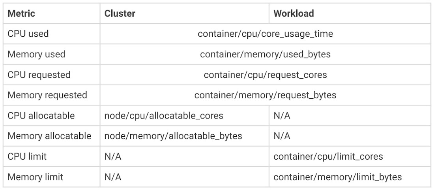Click the CPU requested row label
This screenshot has width=434, height=190.
pyautogui.click(x=39, y=75)
